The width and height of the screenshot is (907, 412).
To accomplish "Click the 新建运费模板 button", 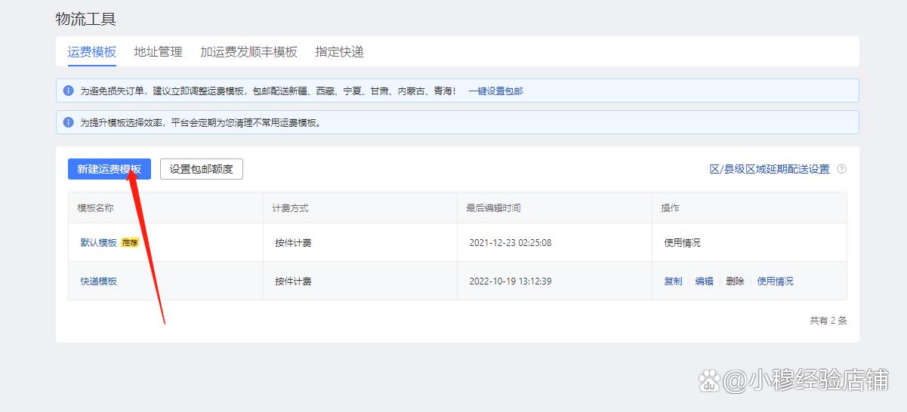I will point(110,169).
